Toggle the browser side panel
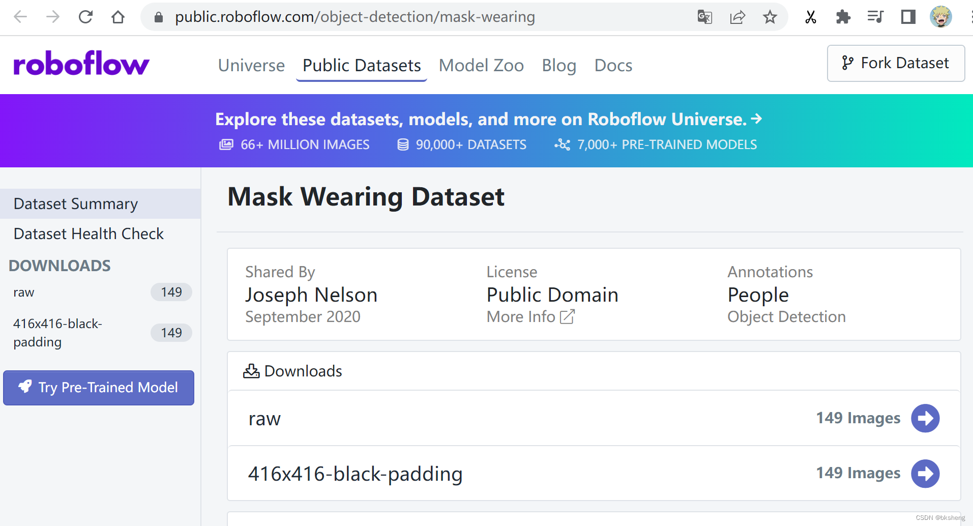This screenshot has height=526, width=973. pos(908,17)
